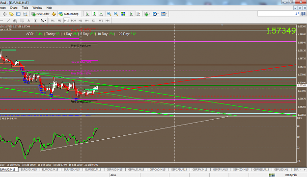
Task: Open the Window menu
Action: [37, 8]
